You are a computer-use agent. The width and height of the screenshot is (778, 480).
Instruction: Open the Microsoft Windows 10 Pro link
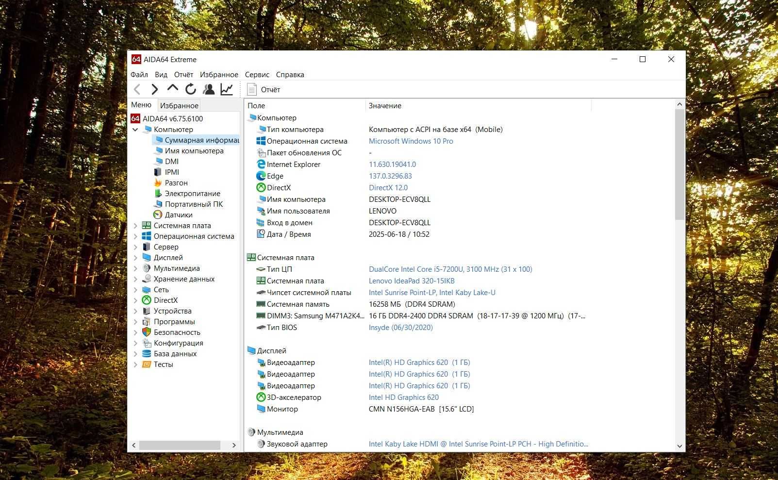click(x=411, y=141)
